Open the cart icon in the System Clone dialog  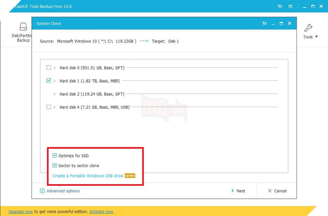tap(264, 23)
